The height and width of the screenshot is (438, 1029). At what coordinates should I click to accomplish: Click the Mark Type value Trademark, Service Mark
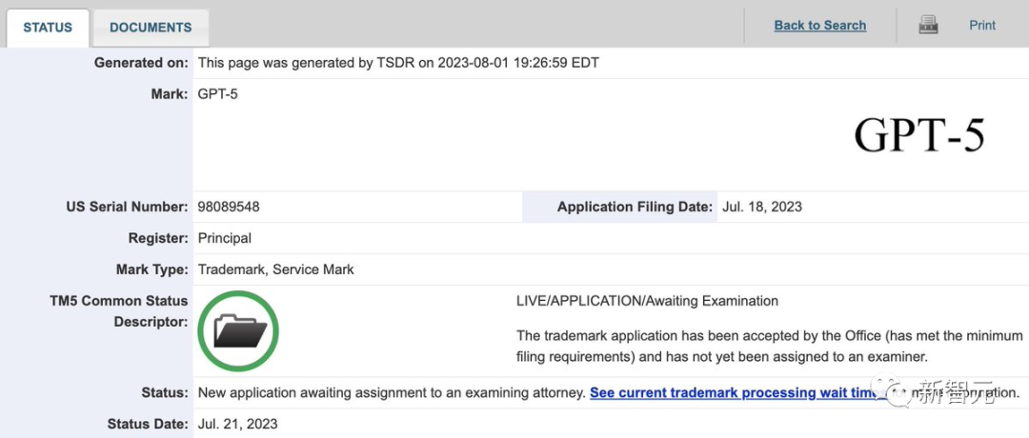(275, 269)
